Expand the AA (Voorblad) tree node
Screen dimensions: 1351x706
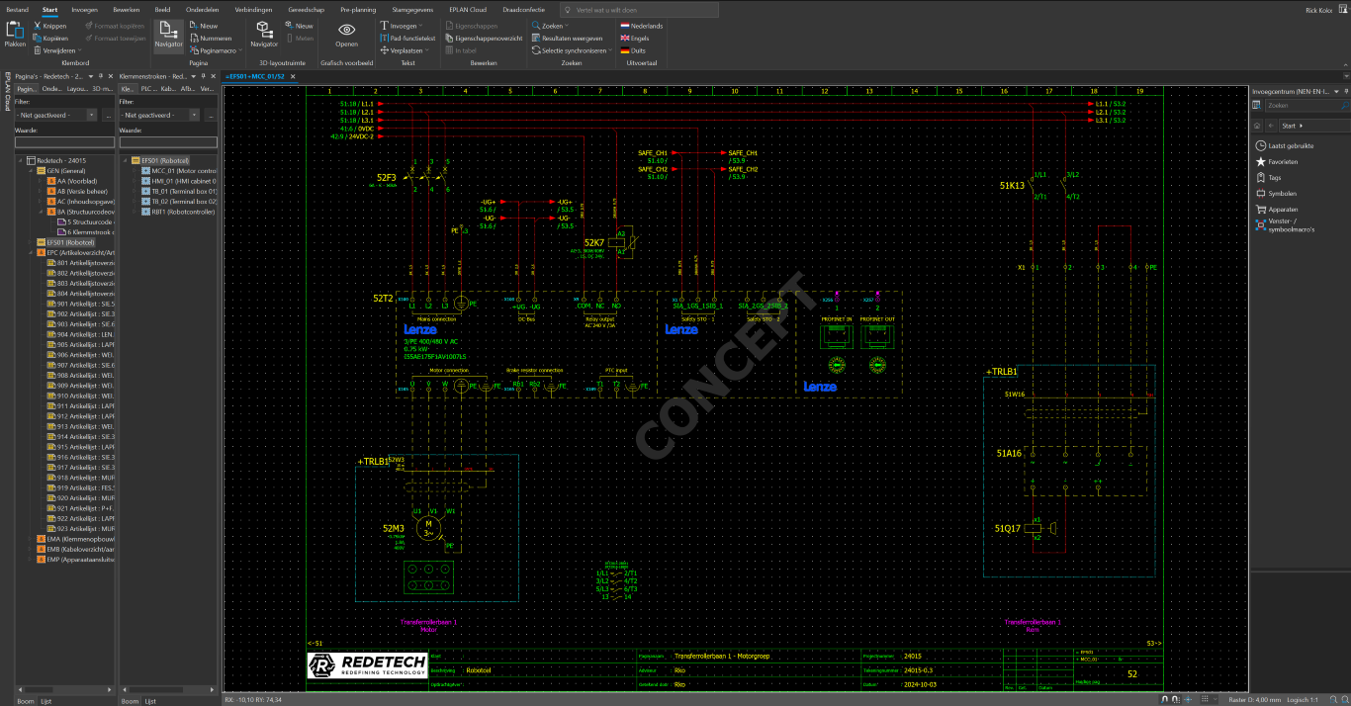(40, 181)
